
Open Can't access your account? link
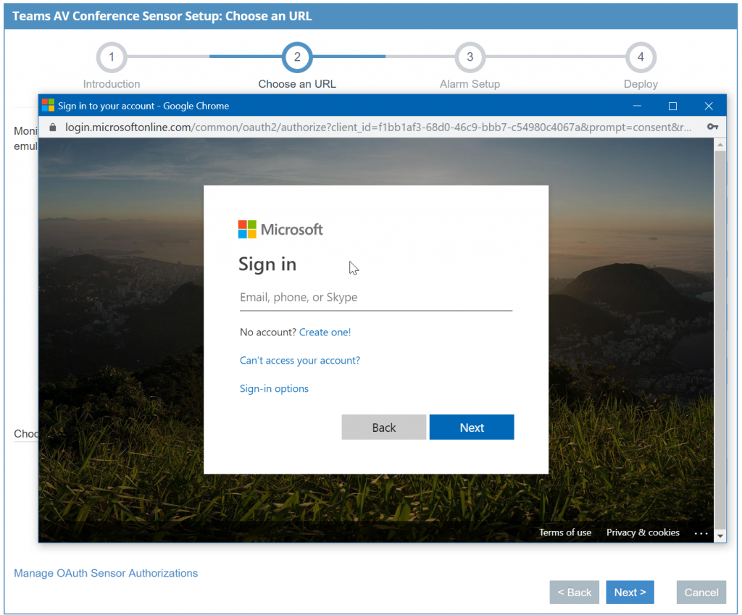[299, 361]
